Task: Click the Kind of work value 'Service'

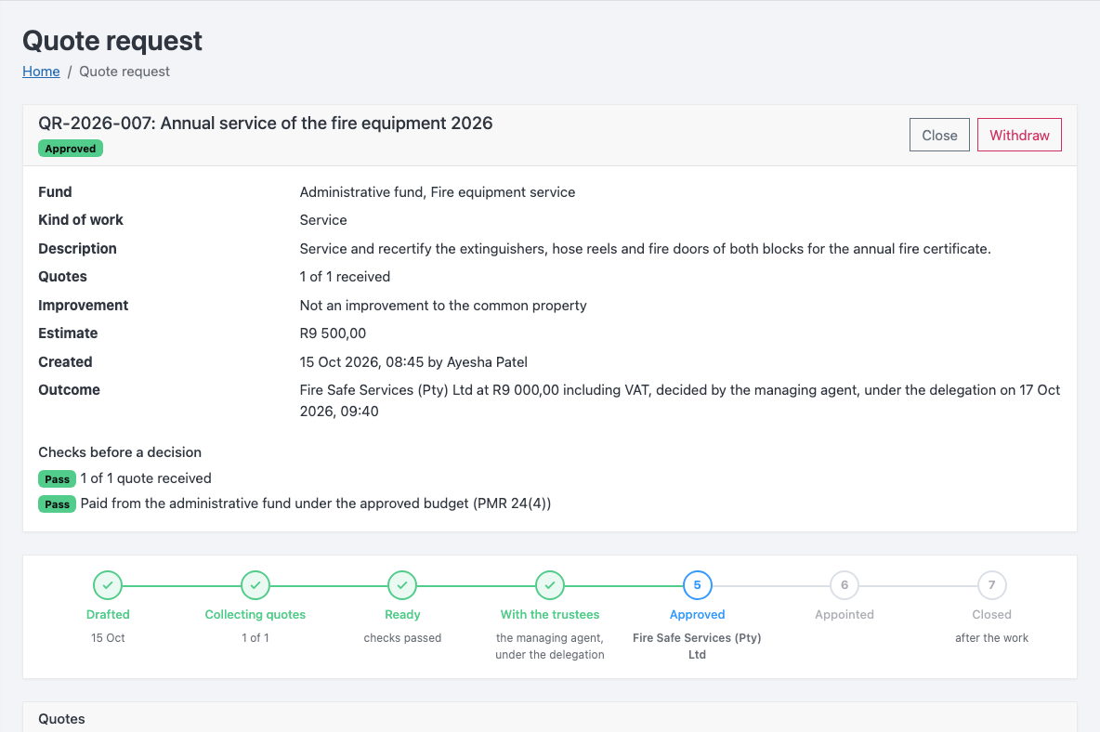Action: click(x=322, y=220)
